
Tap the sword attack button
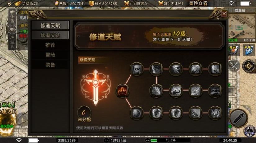click(238, 118)
